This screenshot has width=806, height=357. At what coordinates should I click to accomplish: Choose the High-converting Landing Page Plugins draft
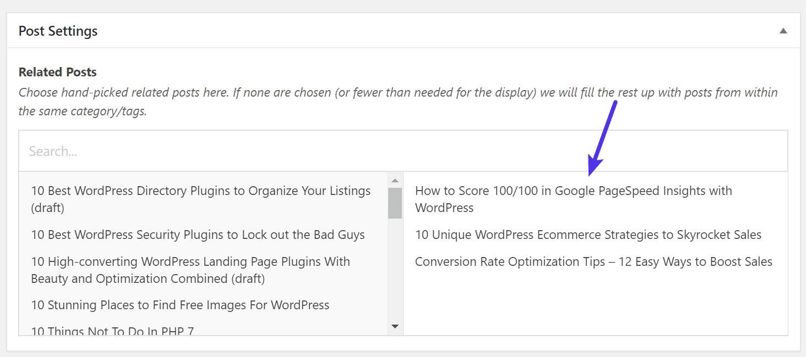(191, 270)
